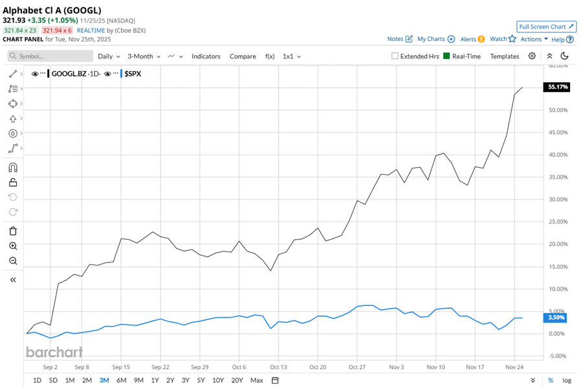Click the Full Screen Chart button
The image size is (585, 390).
click(x=546, y=27)
